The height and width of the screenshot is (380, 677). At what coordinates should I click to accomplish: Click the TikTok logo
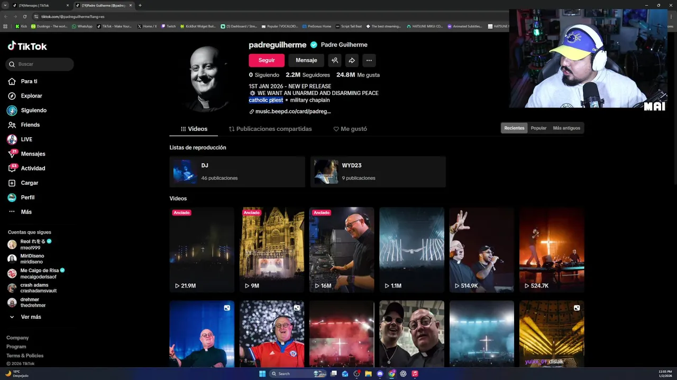coord(28,46)
